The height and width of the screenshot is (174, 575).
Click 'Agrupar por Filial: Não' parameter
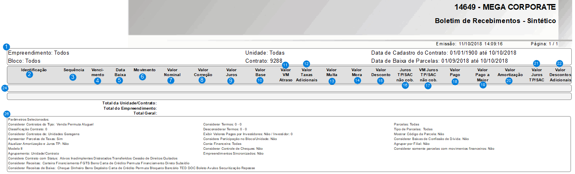(x=412, y=144)
